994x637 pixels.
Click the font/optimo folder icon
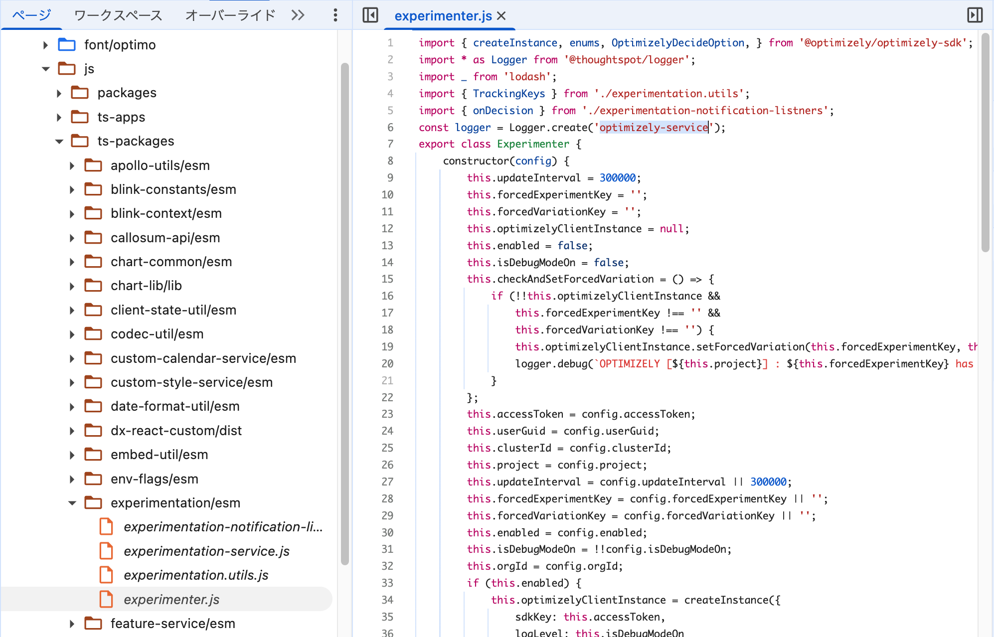click(67, 45)
